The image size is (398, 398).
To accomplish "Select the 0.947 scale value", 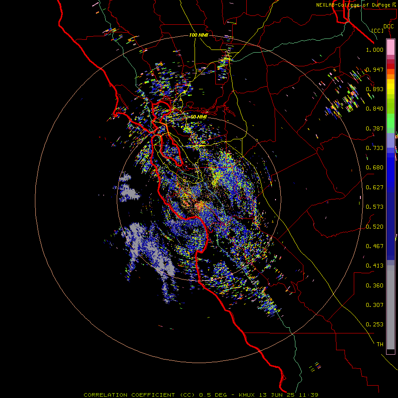I will [375, 69].
